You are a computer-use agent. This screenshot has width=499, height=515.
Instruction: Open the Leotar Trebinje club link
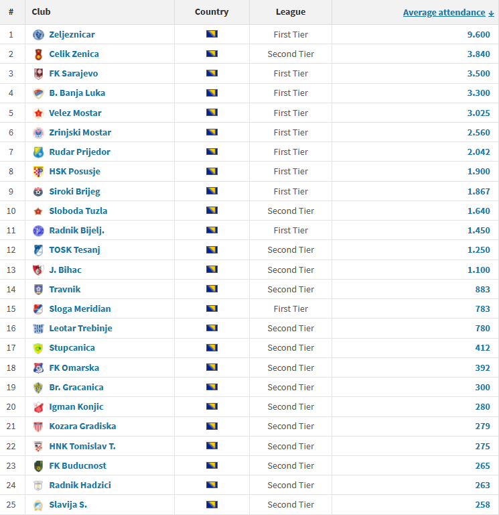[80, 328]
